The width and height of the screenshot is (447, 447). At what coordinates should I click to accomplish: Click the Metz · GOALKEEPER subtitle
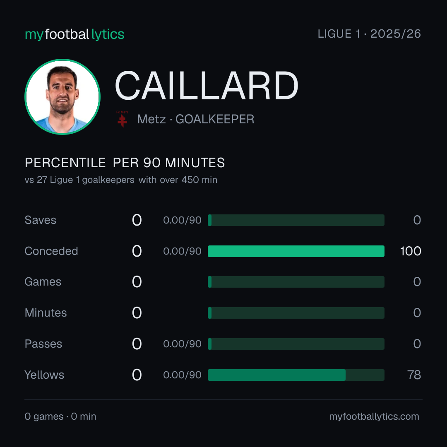click(195, 119)
